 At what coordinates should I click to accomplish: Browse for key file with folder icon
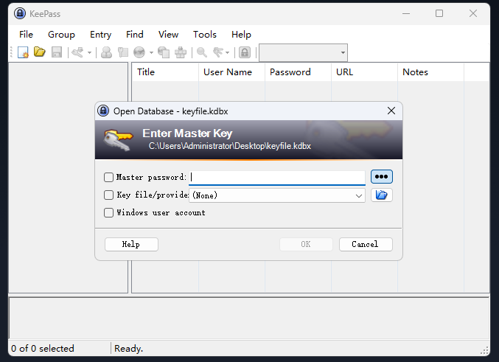tap(382, 195)
